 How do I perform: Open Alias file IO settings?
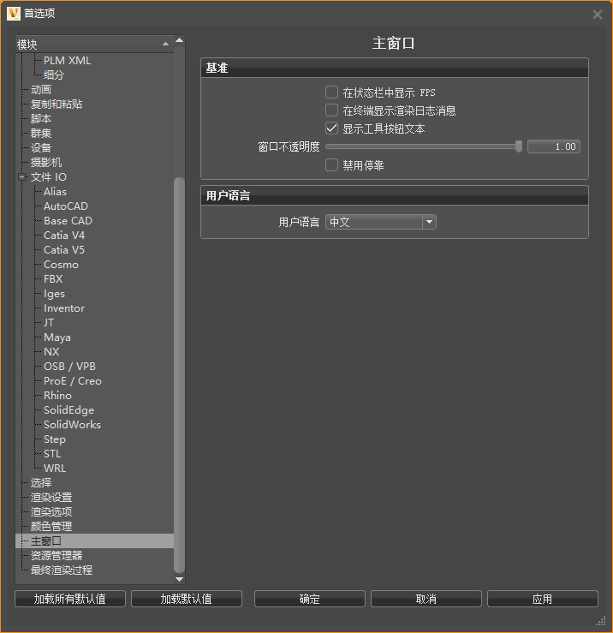[55, 191]
